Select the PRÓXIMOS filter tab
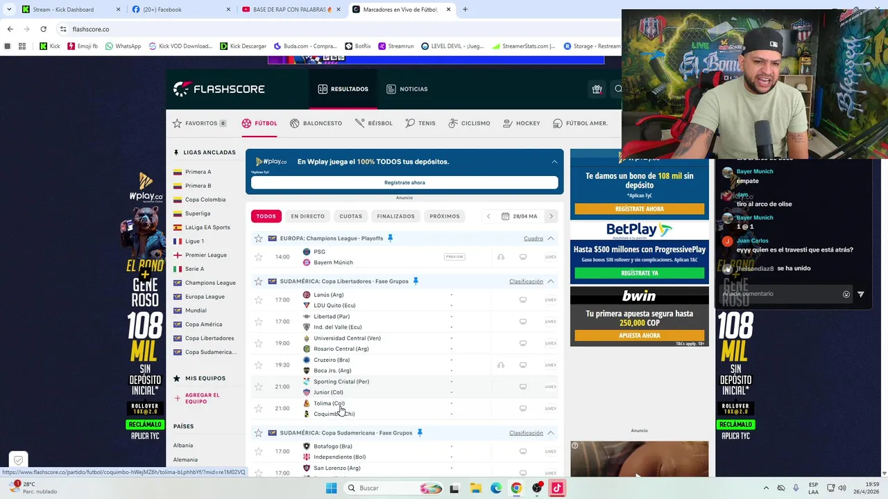 coord(445,216)
